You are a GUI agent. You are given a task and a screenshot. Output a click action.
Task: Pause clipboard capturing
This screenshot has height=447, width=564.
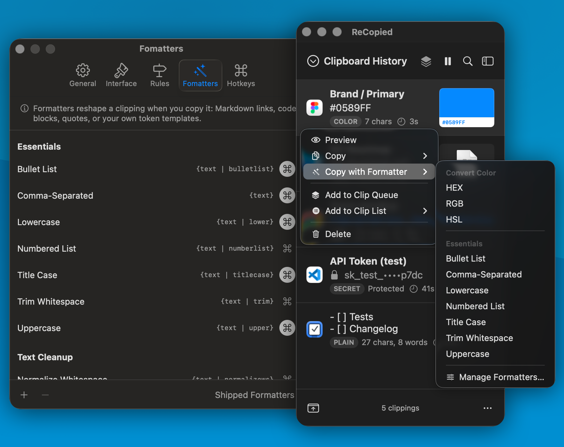448,61
